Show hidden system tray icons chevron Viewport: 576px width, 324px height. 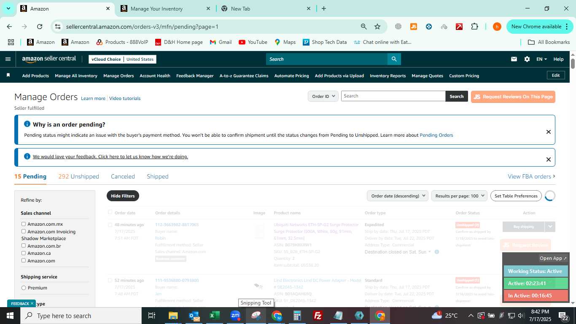point(471,316)
